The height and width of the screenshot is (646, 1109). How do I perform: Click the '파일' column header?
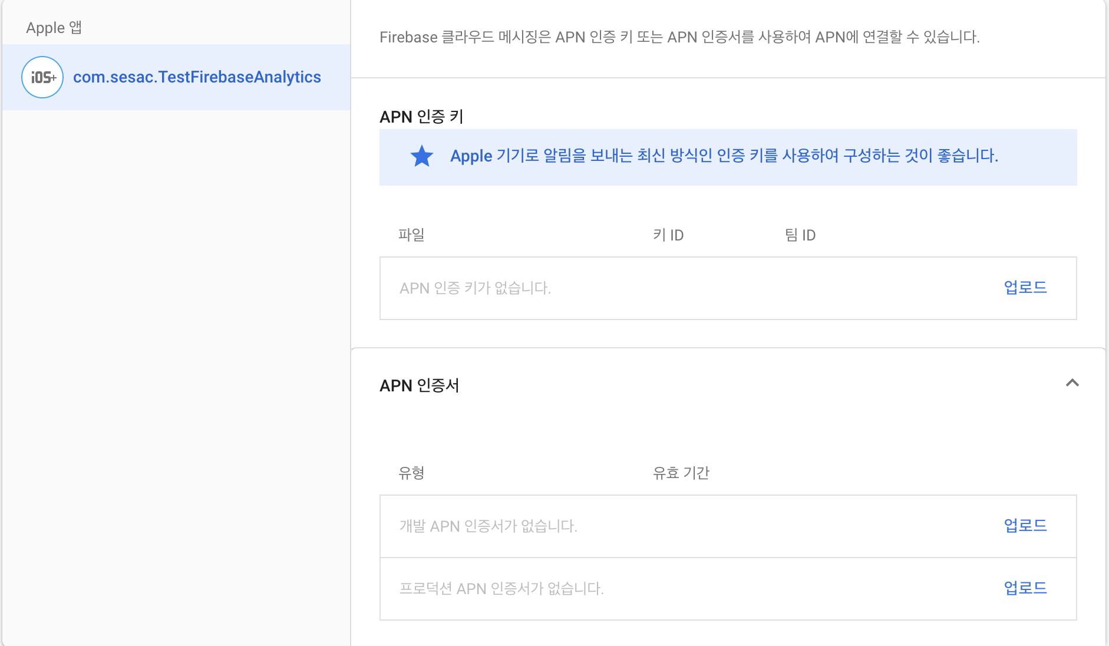[411, 235]
